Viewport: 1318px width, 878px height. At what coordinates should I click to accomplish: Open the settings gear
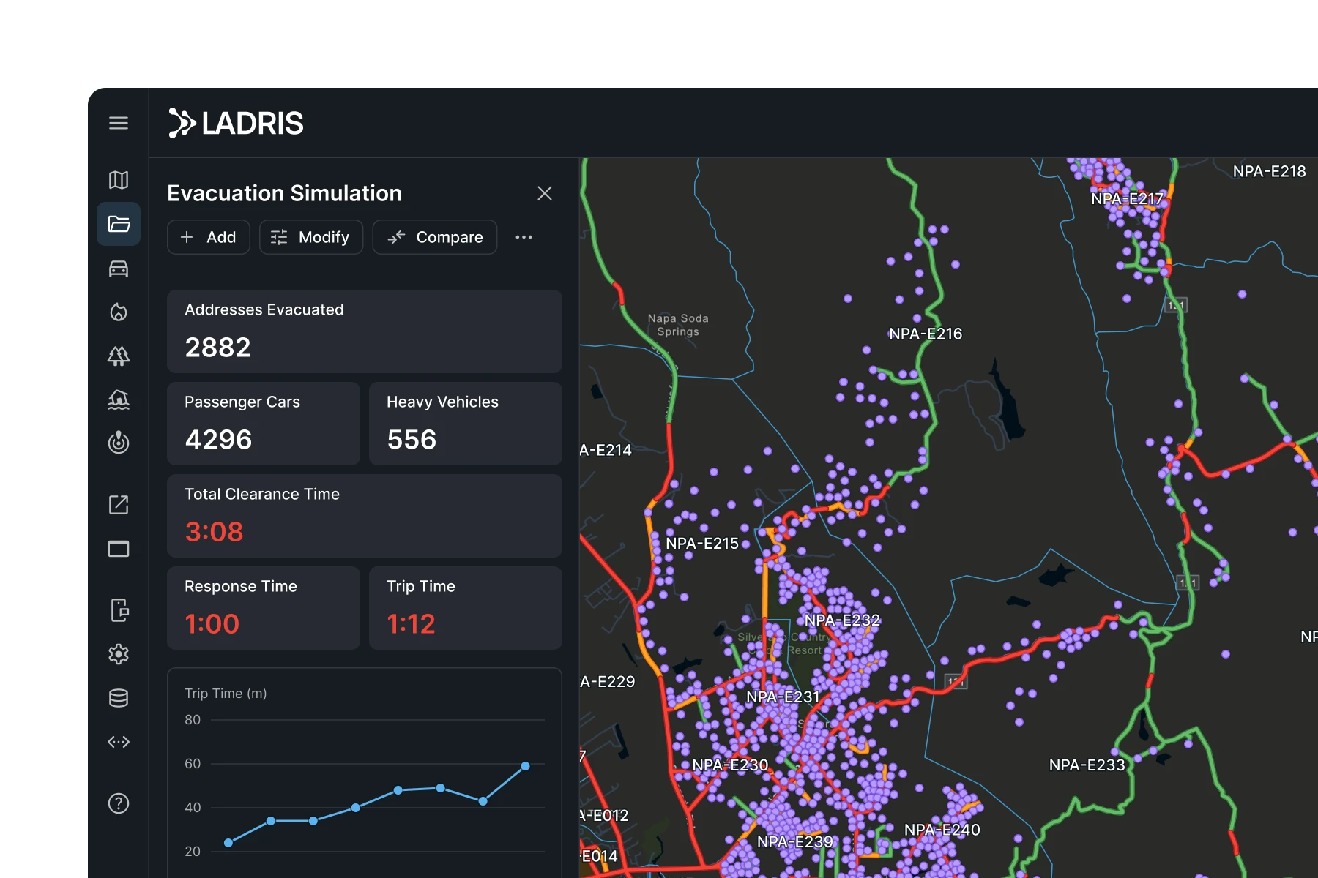coord(119,655)
